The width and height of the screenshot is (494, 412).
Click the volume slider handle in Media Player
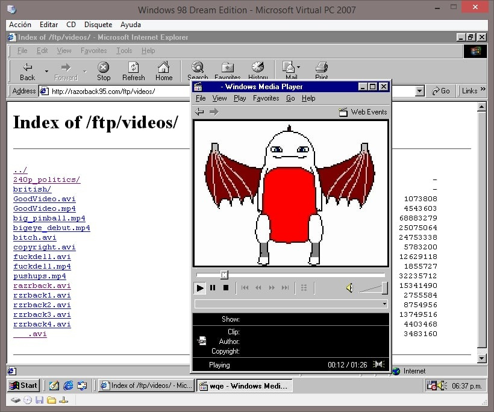tap(385, 288)
